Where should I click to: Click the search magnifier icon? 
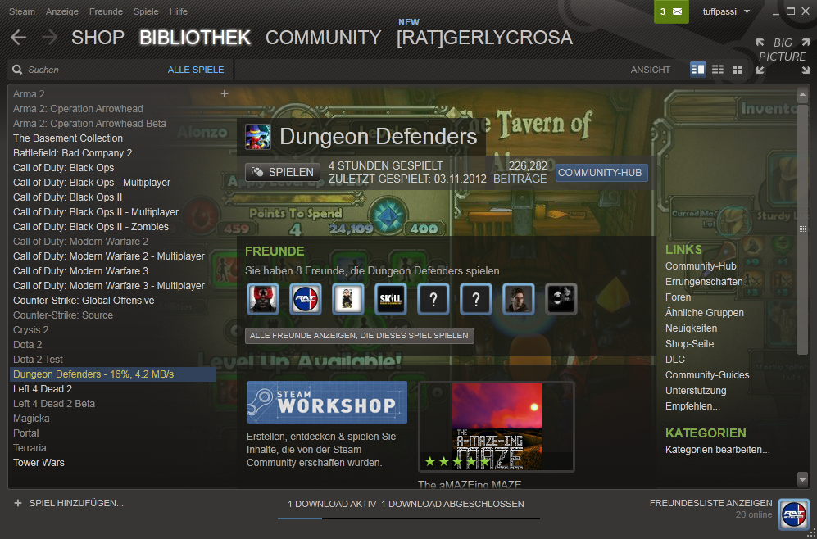[17, 70]
